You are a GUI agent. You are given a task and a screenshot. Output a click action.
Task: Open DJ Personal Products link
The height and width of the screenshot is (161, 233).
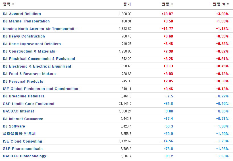(x=23, y=81)
